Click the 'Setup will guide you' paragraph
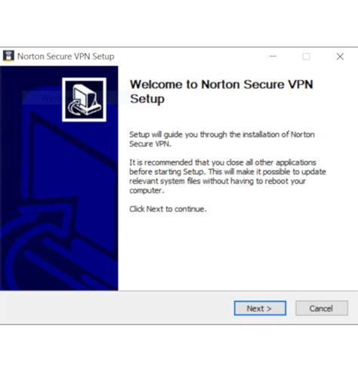This screenshot has height=372, width=358. pyautogui.click(x=222, y=139)
